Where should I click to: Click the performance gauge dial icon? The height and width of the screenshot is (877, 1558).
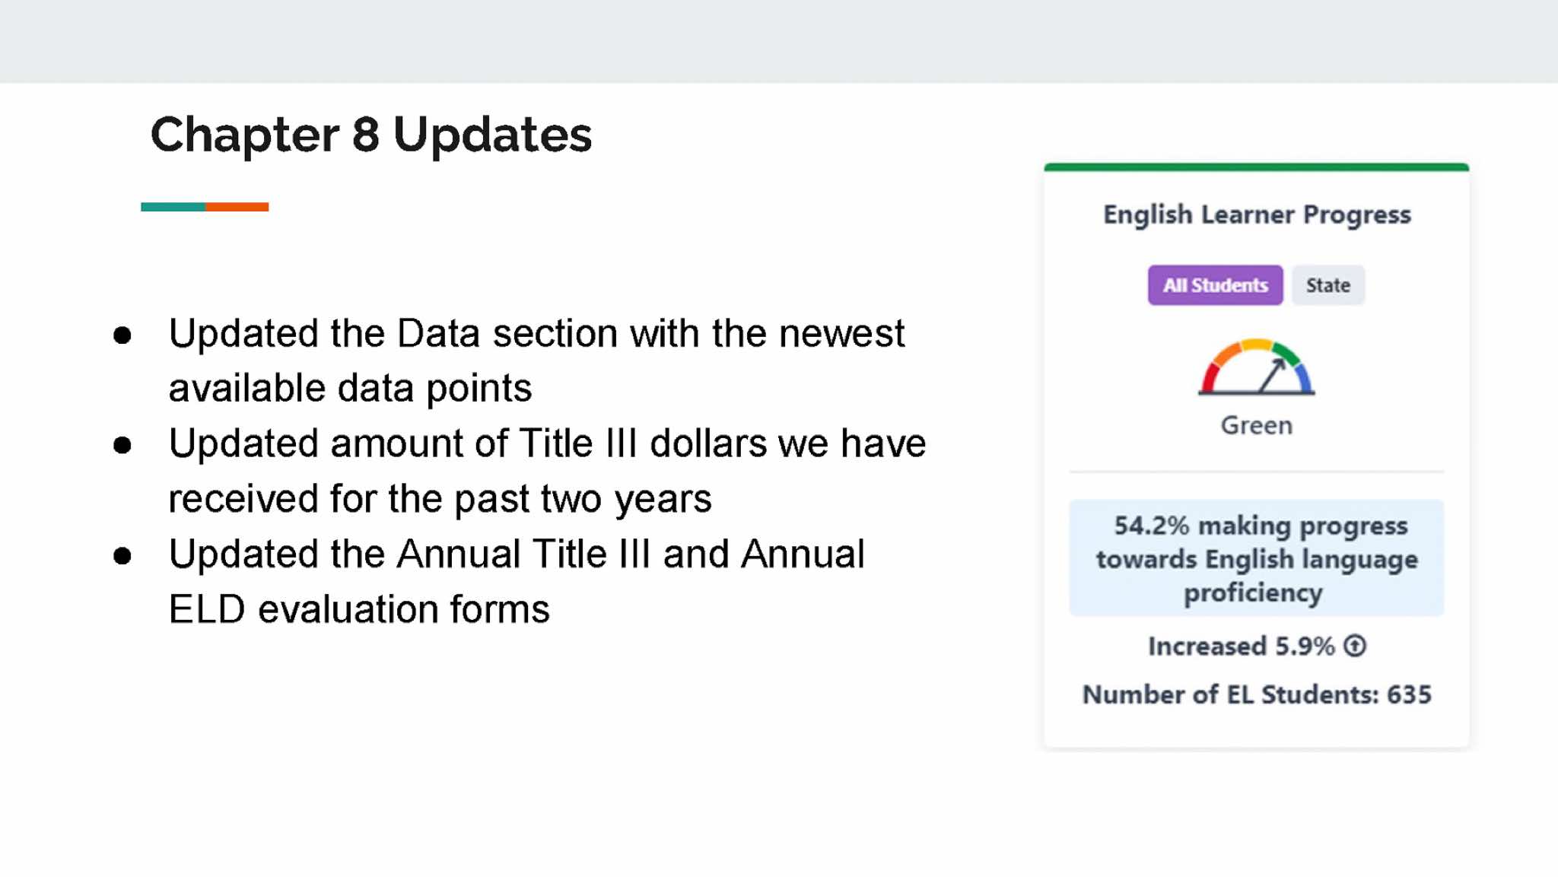click(1256, 367)
